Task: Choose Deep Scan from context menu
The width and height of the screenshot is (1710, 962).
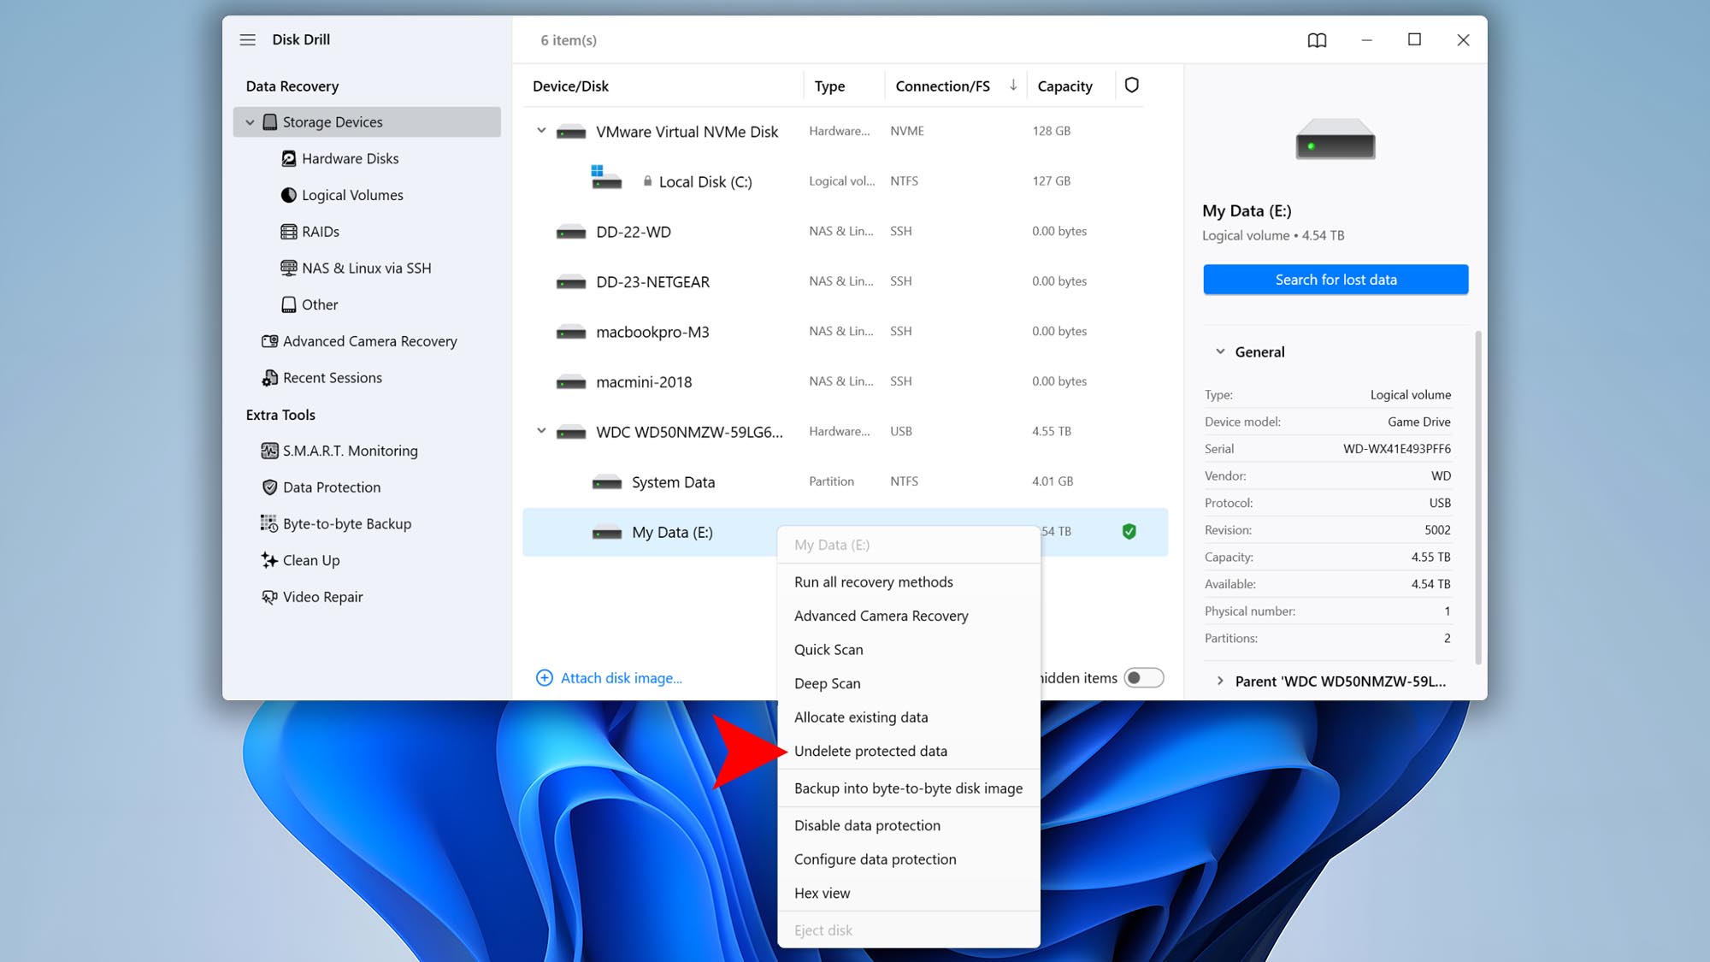Action: (x=908, y=683)
